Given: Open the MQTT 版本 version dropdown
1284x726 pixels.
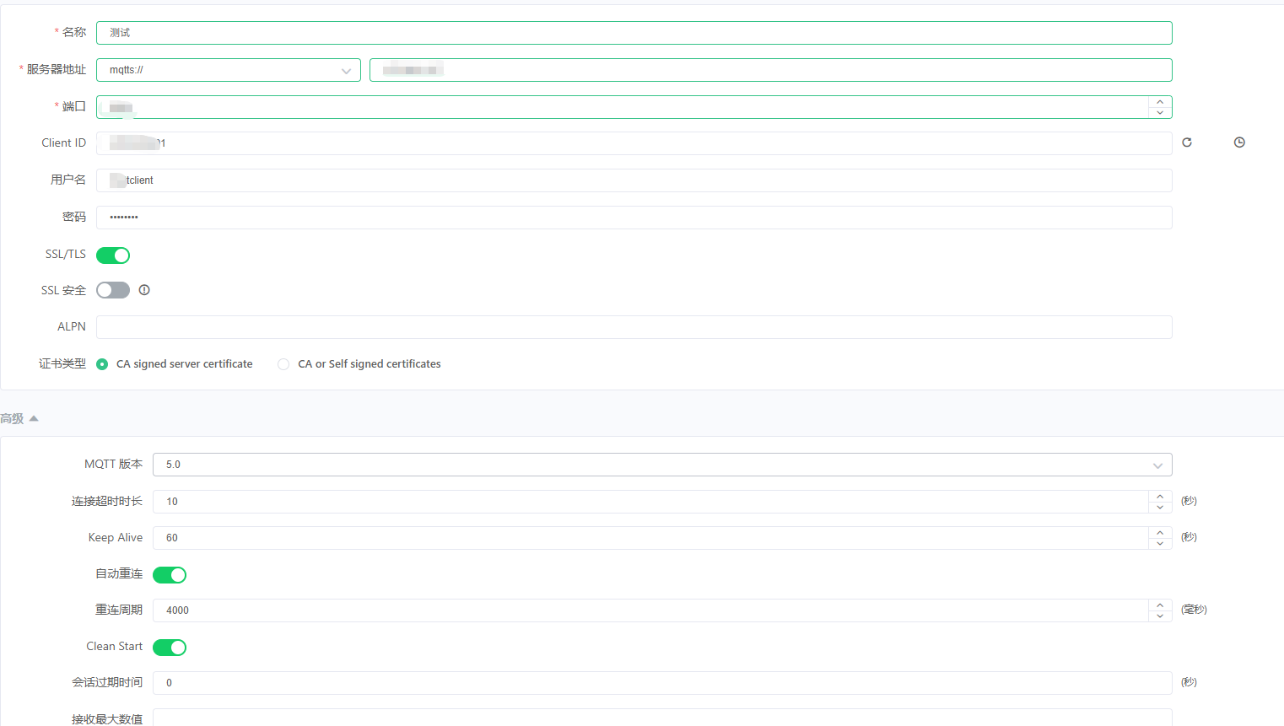Looking at the screenshot, I should pos(661,465).
